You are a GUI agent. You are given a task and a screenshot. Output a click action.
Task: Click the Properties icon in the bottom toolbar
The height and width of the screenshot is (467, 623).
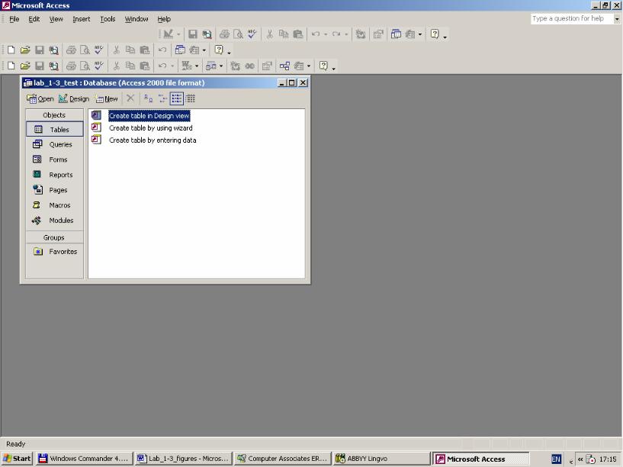pos(267,66)
